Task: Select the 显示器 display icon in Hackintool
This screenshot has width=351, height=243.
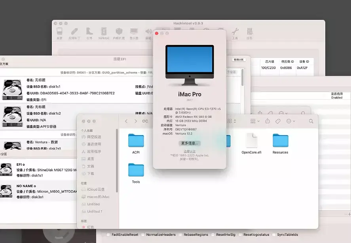Action: coord(134,34)
